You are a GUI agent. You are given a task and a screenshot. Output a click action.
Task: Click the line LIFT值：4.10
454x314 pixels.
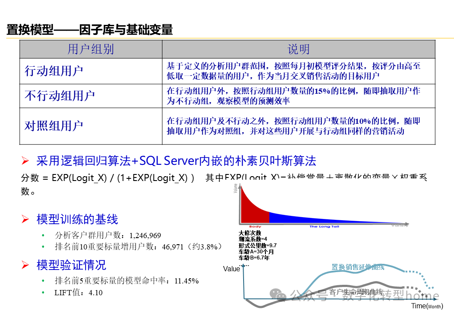(x=79, y=293)
